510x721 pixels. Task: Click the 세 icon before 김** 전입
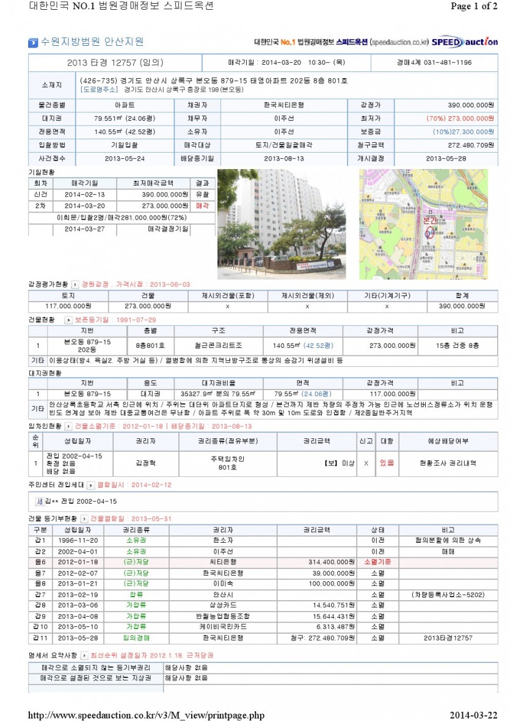click(40, 501)
